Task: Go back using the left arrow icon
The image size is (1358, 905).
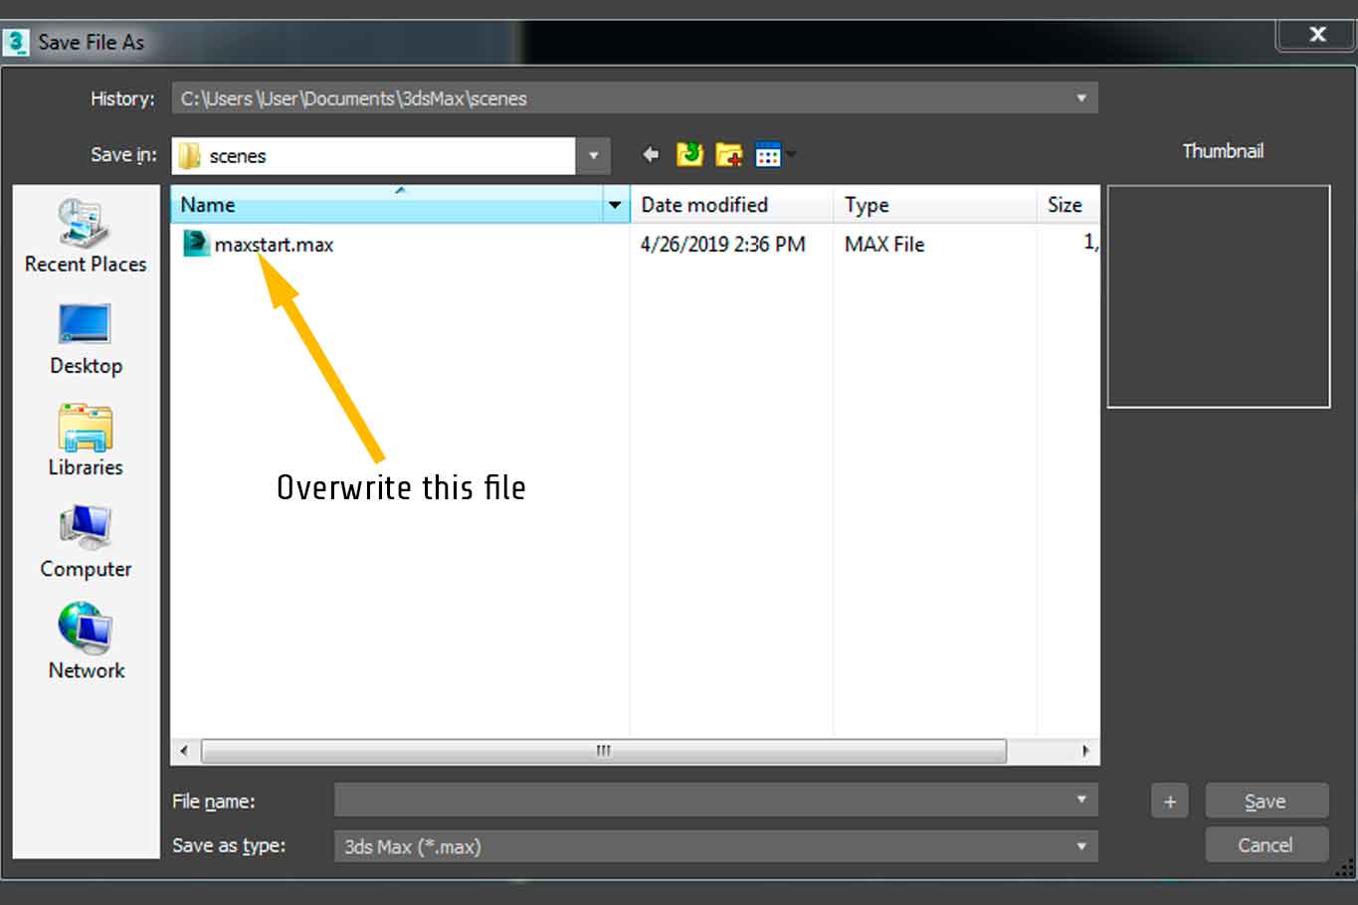Action: pos(651,155)
